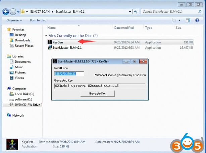Change view with the view icon

pos(174,20)
